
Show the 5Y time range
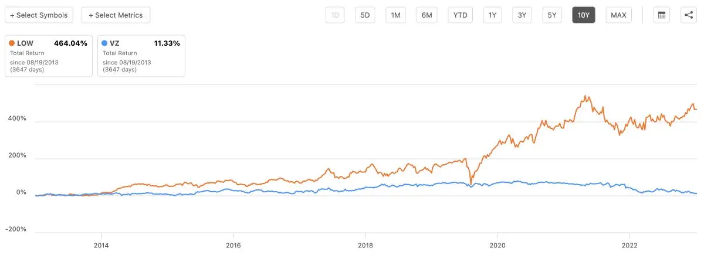552,15
